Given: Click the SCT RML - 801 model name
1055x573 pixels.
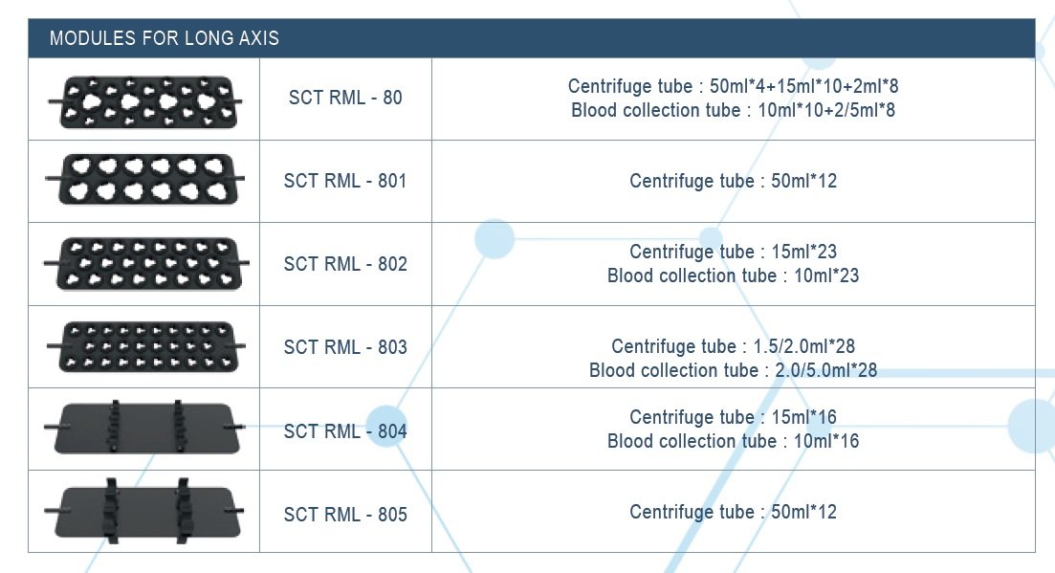Looking at the screenshot, I should (345, 181).
